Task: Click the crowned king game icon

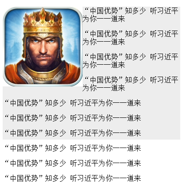Action: pos(43,47)
